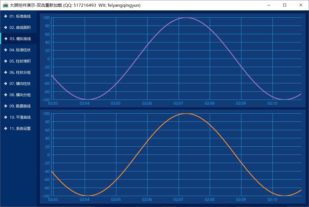Click the arrow icon beside 08. 横向分组

5,95
